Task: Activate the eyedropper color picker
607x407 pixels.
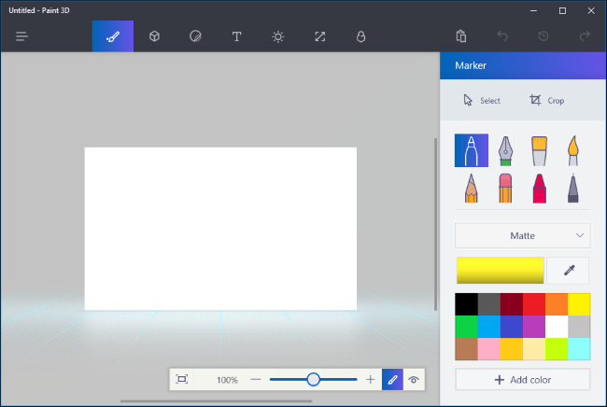Action: tap(568, 271)
